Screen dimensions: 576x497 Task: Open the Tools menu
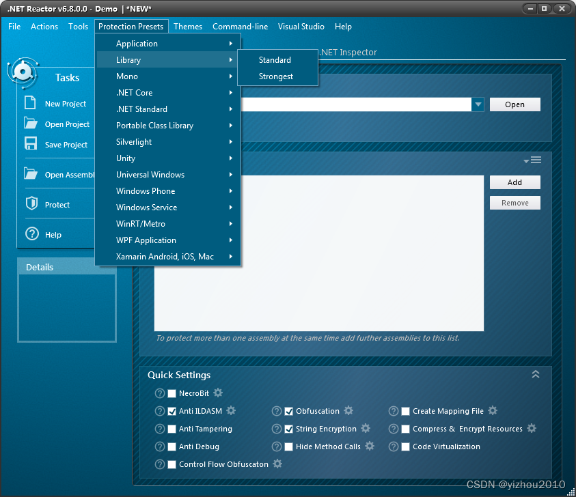(79, 27)
